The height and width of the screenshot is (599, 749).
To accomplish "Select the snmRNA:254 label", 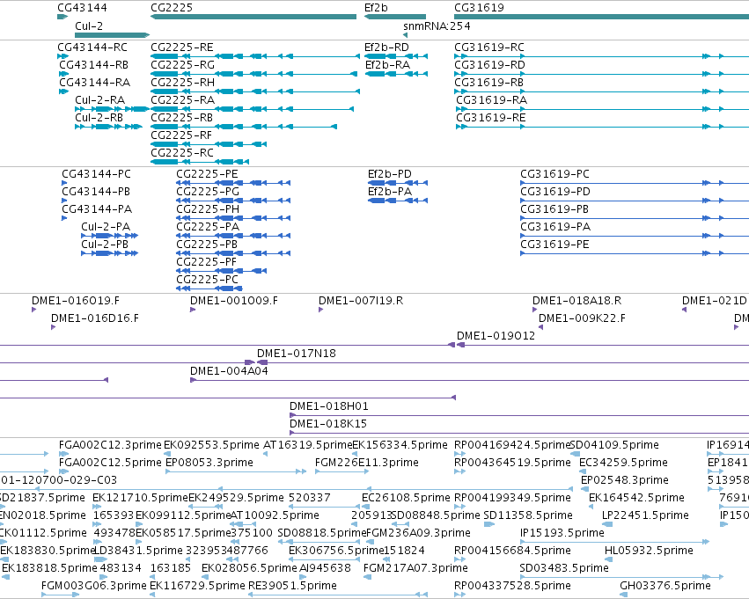I will point(437,26).
